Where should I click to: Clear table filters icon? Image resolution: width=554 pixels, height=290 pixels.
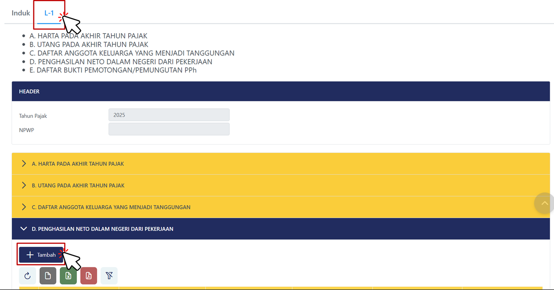point(109,276)
